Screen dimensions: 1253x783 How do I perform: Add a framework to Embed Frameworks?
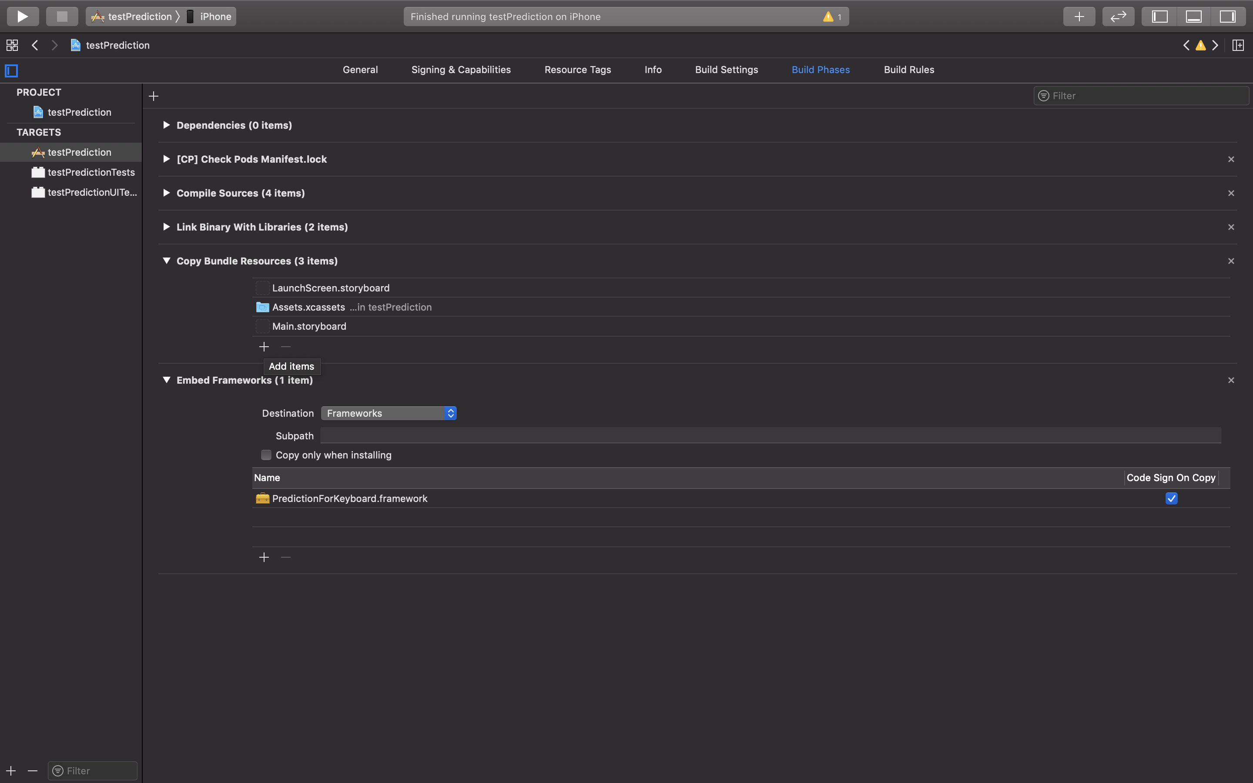tap(264, 557)
